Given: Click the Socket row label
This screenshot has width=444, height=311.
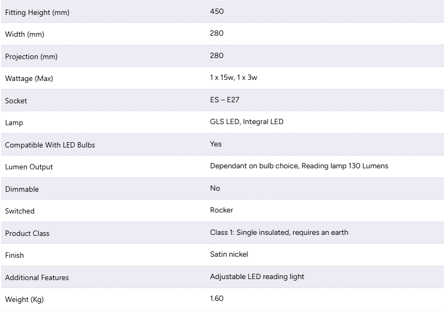Looking at the screenshot, I should click(16, 101).
